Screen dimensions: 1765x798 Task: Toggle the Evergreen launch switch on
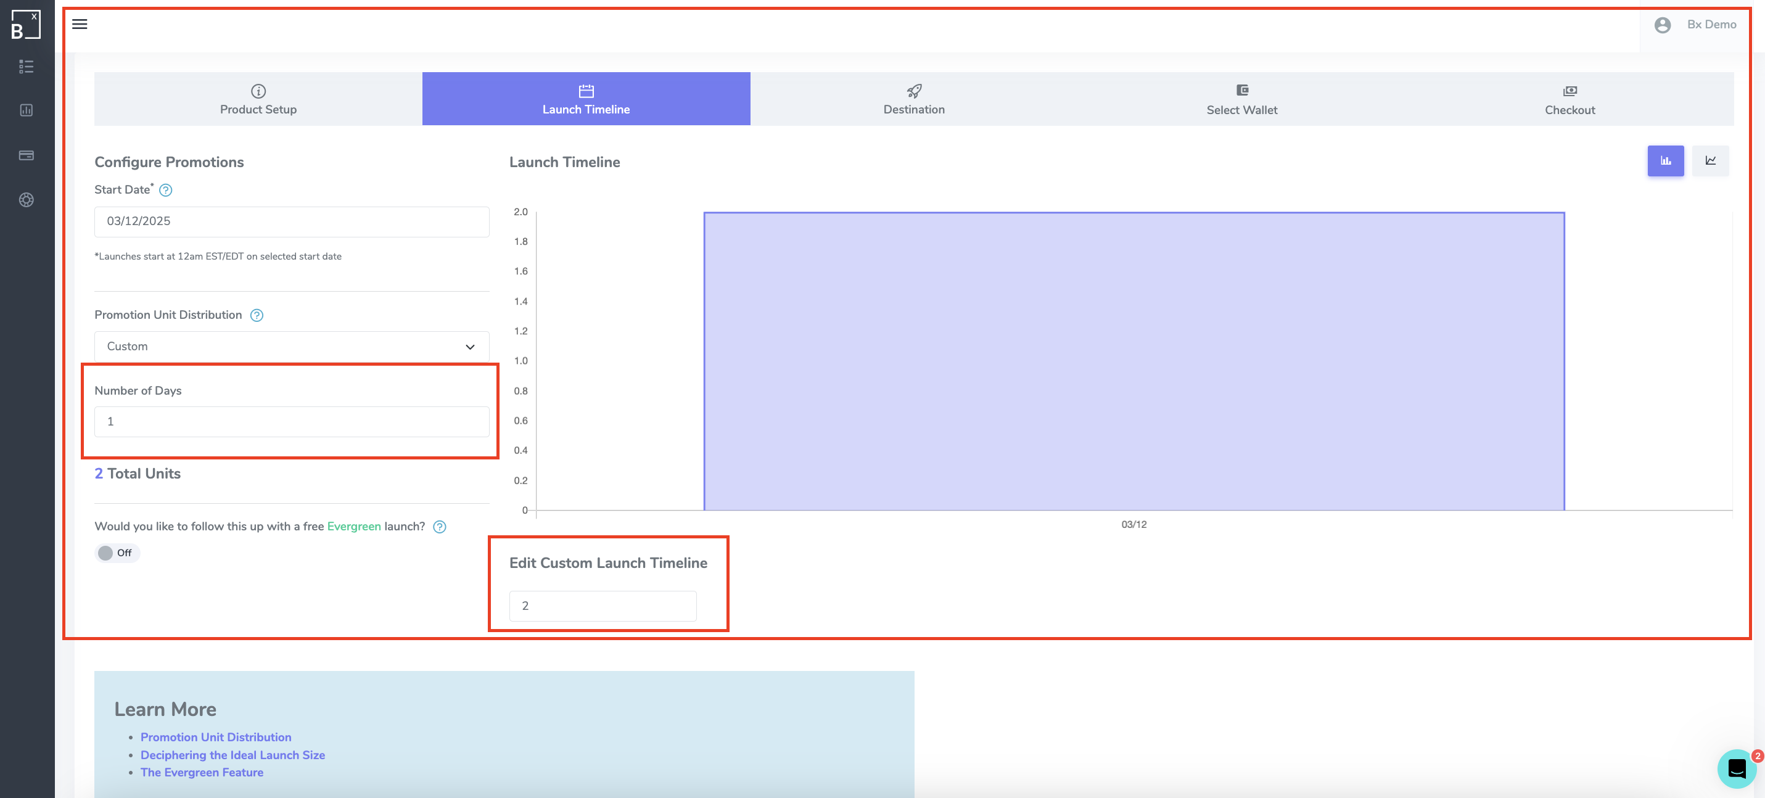coord(117,553)
